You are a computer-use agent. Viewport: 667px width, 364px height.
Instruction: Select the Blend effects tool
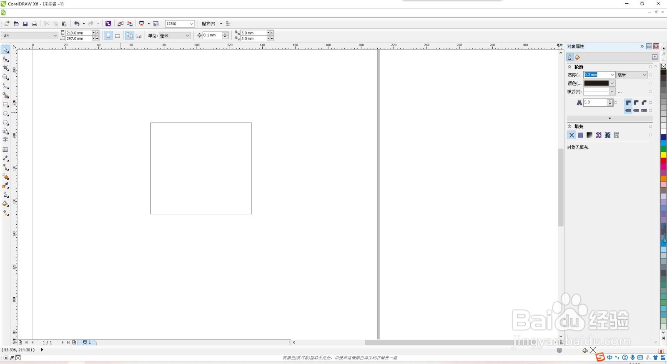click(5, 176)
